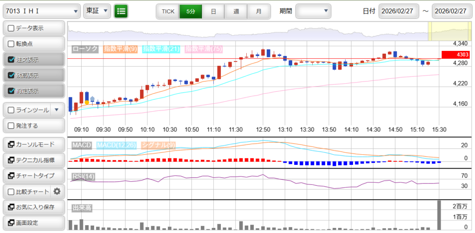The width and height of the screenshot is (475, 233).
Task: Open the チャートタイプ selector
Action: pos(33,176)
